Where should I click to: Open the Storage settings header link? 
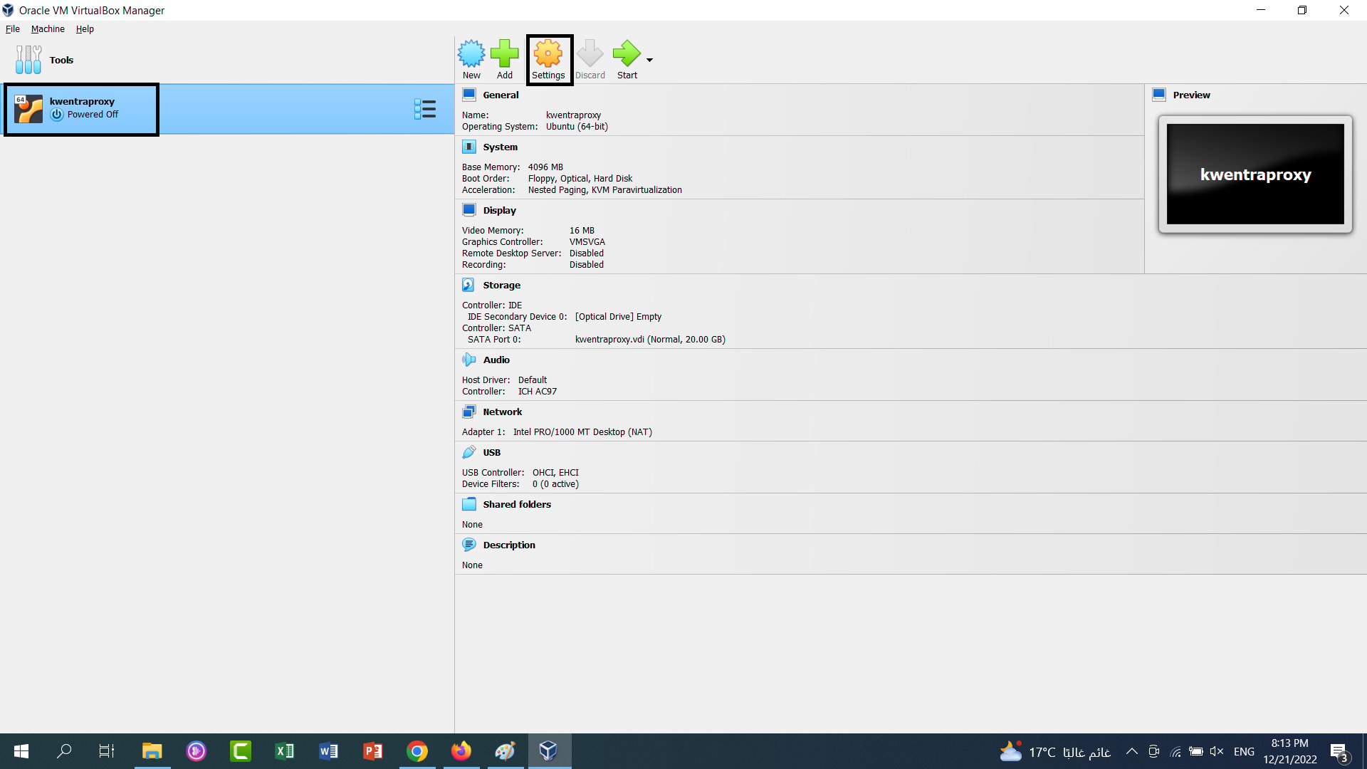502,285
